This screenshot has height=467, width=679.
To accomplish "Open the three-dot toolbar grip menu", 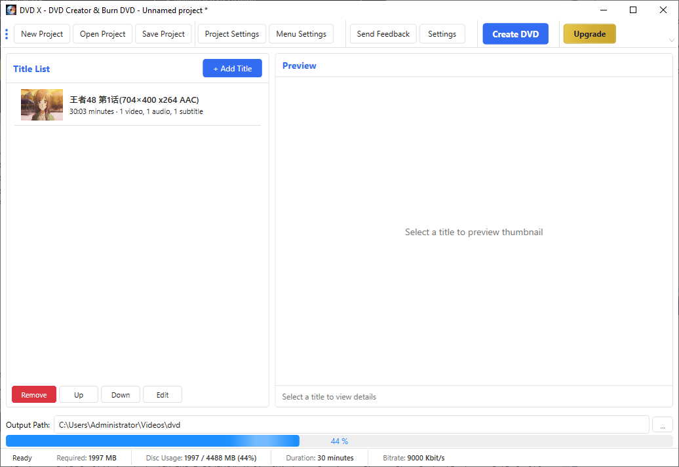I will (x=7, y=34).
